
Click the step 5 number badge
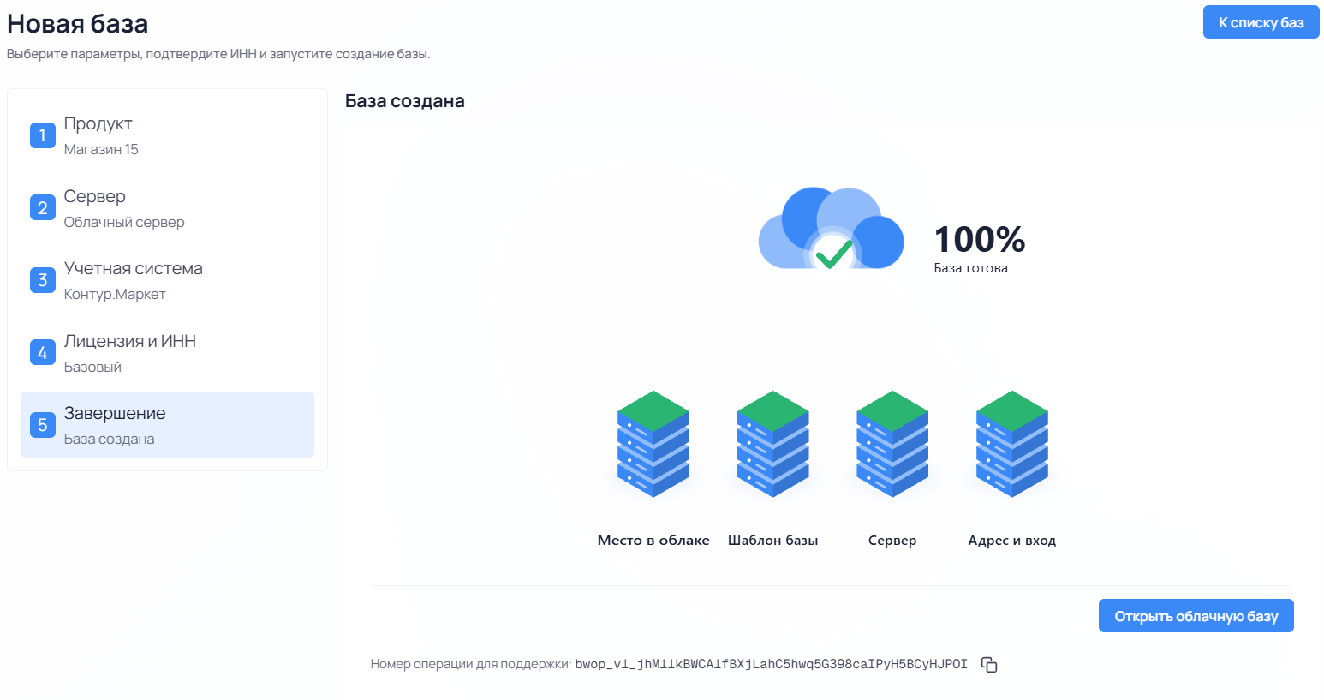tap(43, 425)
